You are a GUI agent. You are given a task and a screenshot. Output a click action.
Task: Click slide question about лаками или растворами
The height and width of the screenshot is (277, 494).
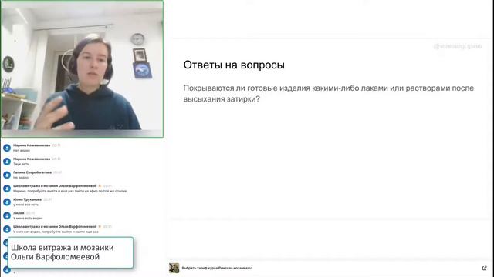(x=329, y=94)
